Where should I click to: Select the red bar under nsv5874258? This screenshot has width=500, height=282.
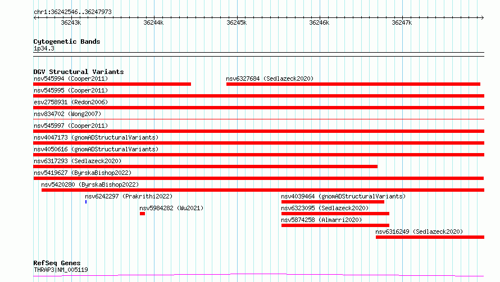tap(335, 225)
